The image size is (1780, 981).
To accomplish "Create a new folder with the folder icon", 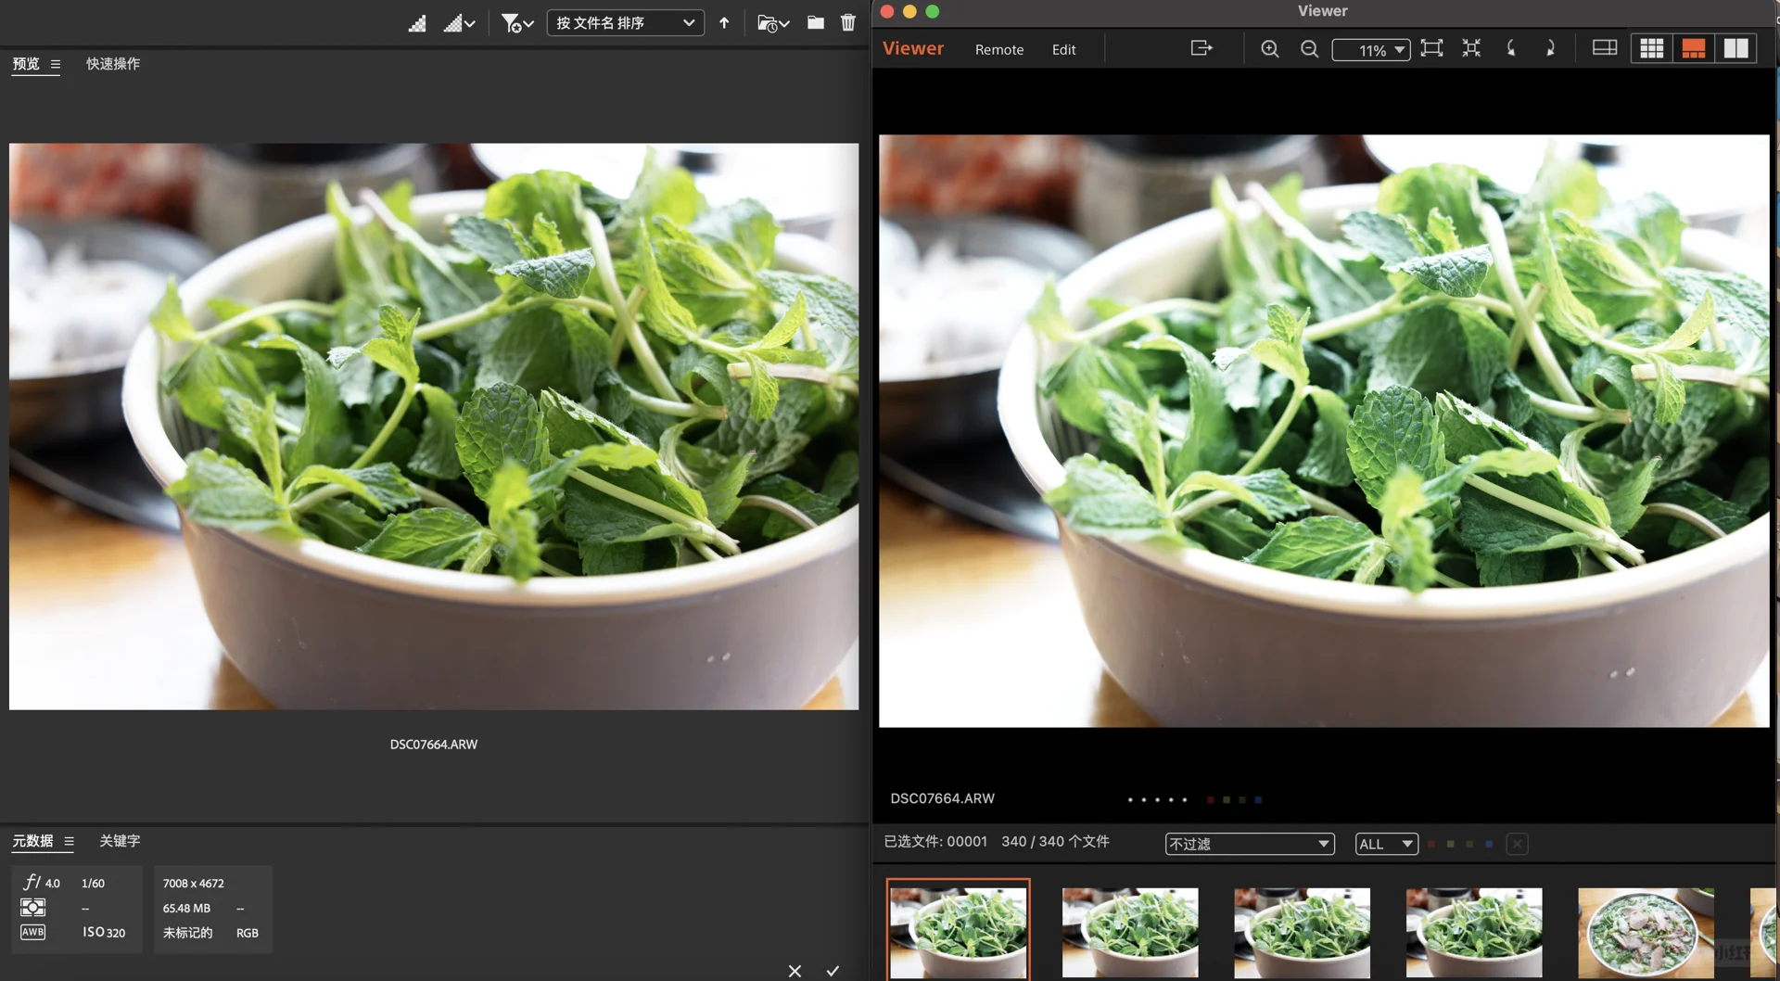I will coord(816,22).
